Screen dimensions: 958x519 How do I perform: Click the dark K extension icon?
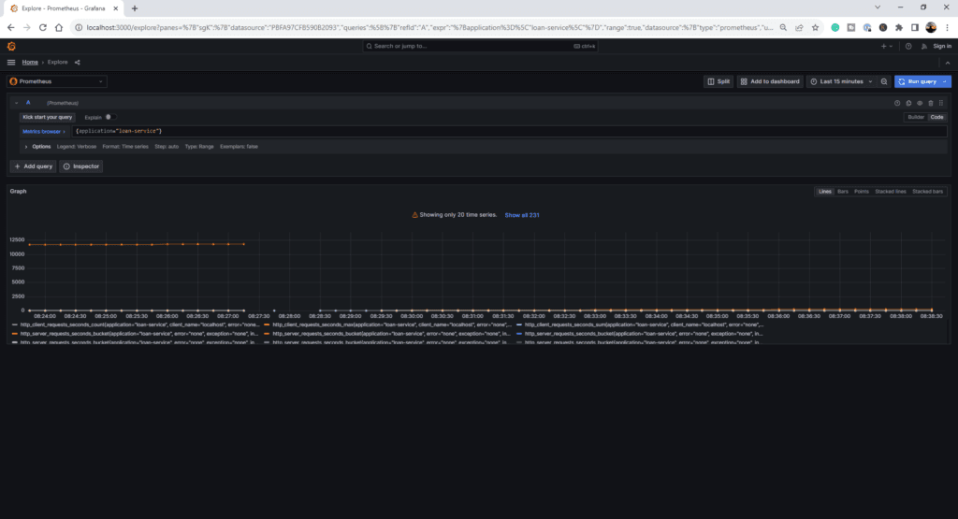pos(883,27)
